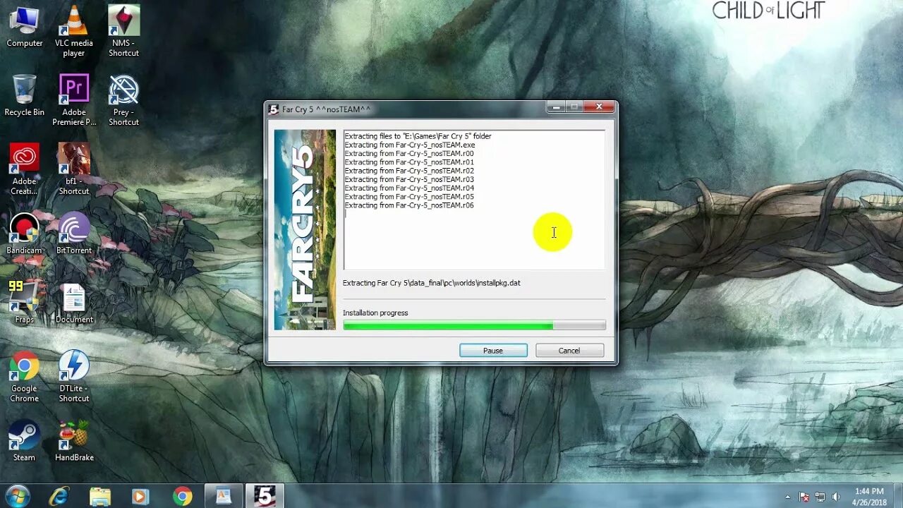This screenshot has height=508, width=903.
Task: Launch Google Chrome desktop icon
Action: point(25,376)
